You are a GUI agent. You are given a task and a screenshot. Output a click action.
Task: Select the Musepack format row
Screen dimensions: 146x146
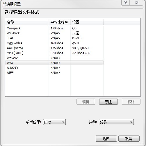(54, 28)
